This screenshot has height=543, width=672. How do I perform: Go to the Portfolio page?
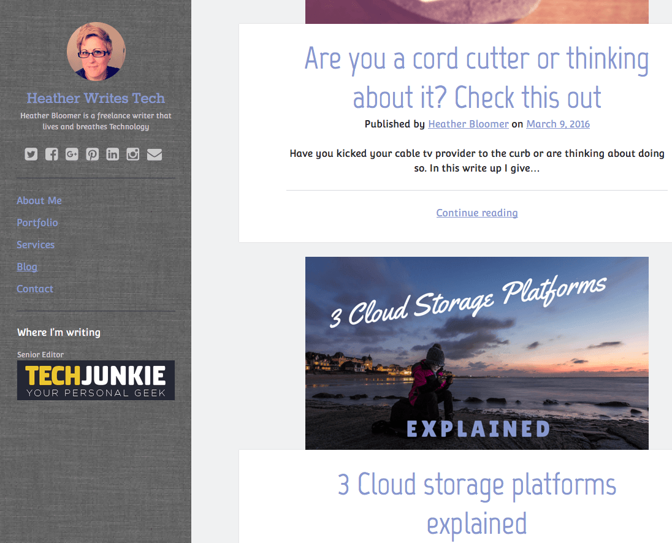coord(37,222)
